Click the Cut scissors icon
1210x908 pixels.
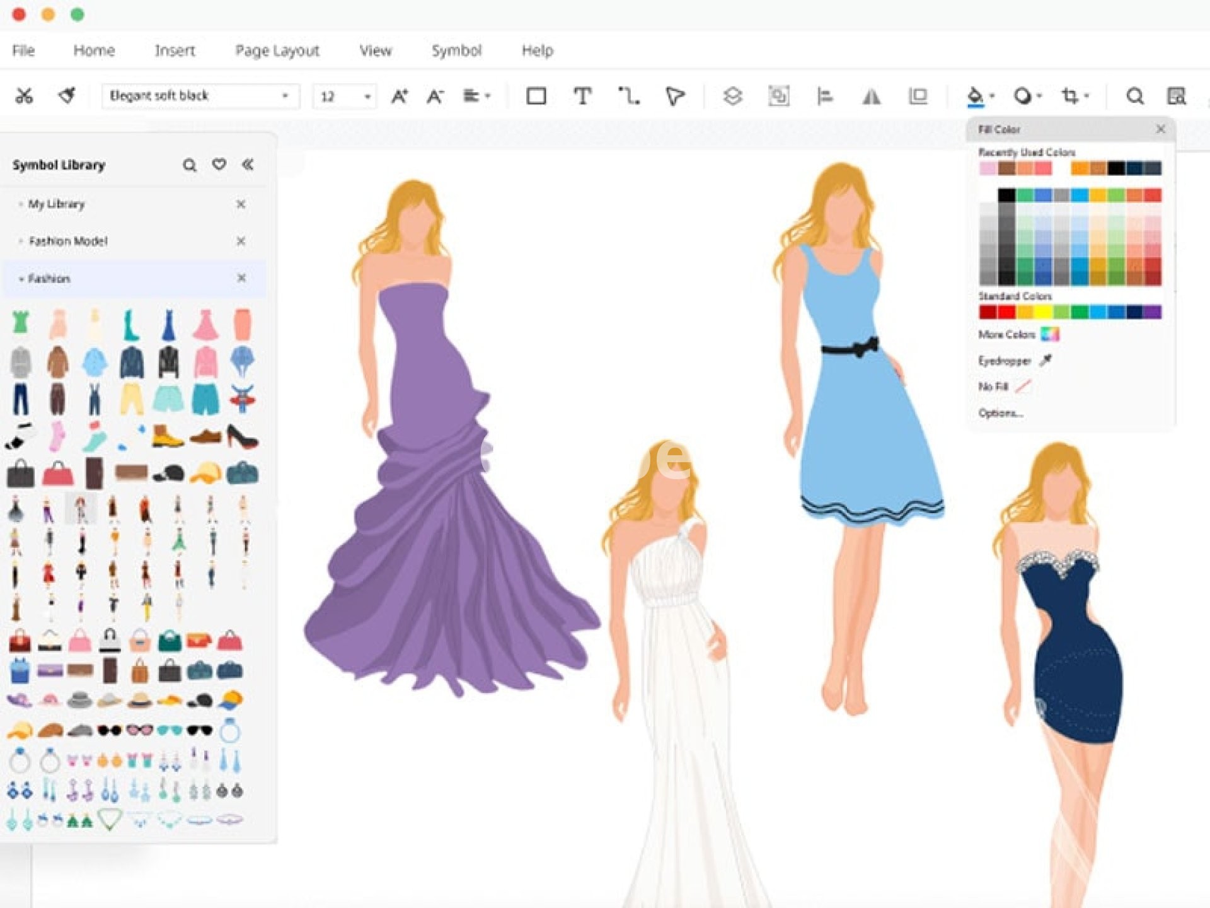click(24, 96)
